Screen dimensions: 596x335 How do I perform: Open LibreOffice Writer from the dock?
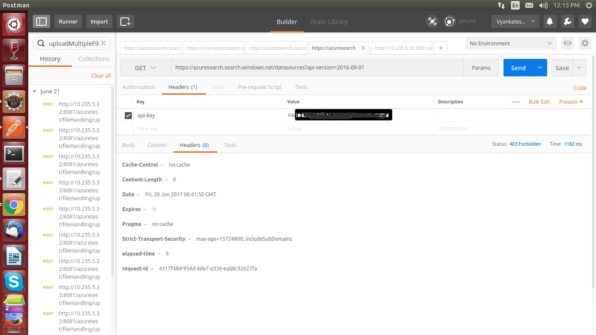(14, 256)
